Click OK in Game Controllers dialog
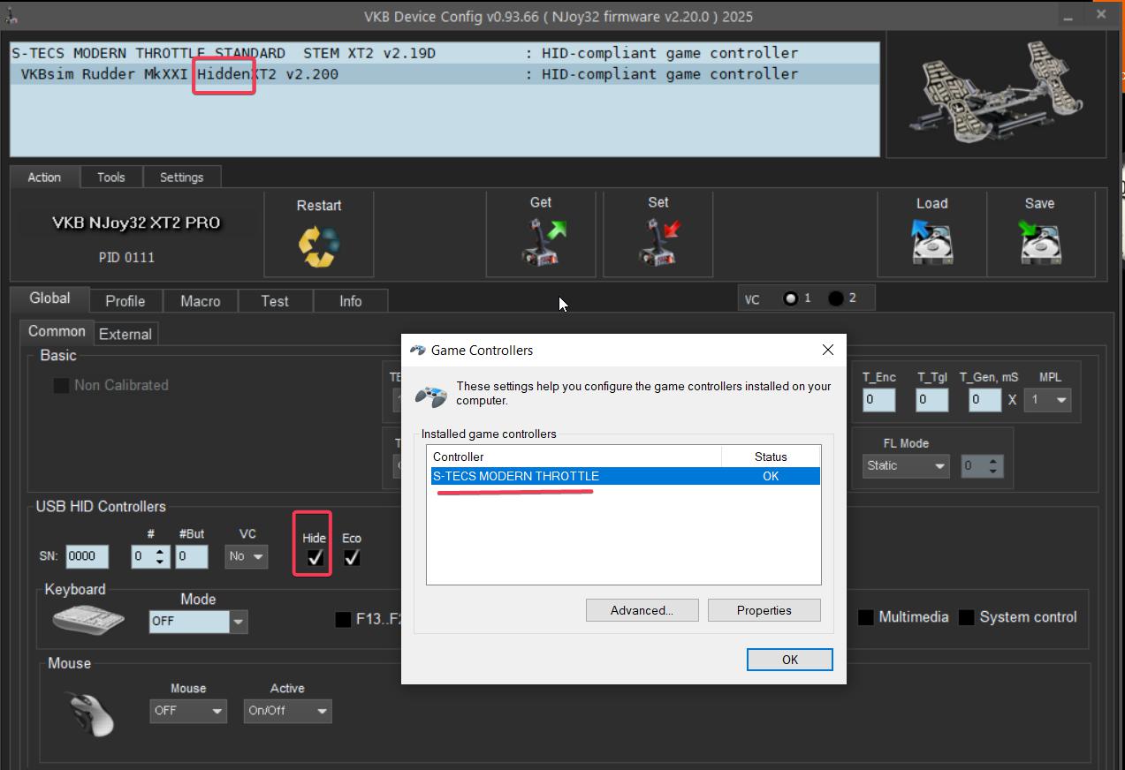The width and height of the screenshot is (1125, 770). [x=790, y=660]
